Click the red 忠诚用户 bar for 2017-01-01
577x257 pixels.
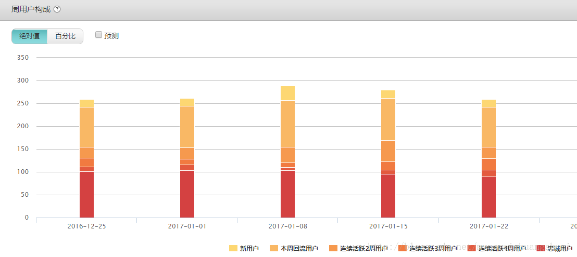tap(187, 194)
